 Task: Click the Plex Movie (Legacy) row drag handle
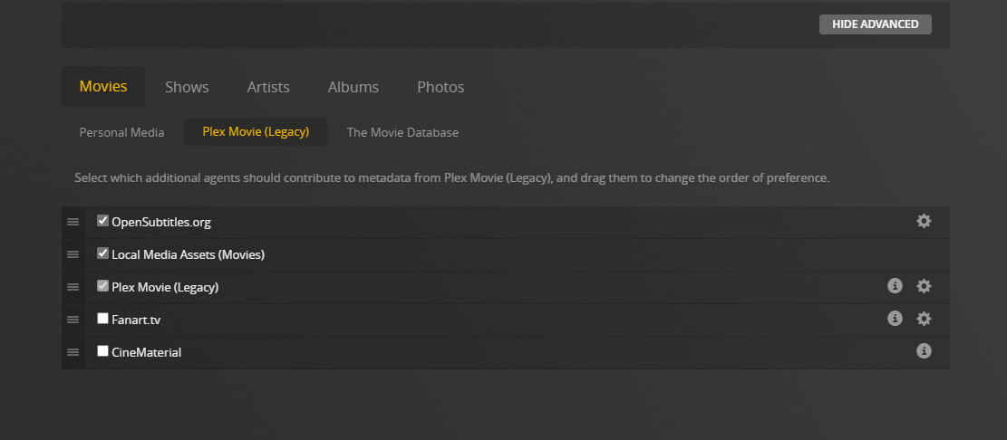point(73,287)
